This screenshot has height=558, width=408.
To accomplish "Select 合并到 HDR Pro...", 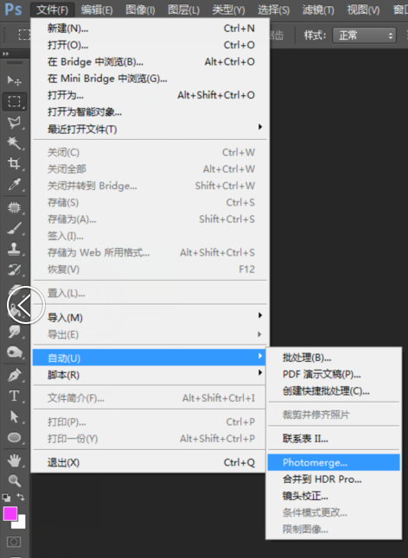I will pyautogui.click(x=334, y=479).
